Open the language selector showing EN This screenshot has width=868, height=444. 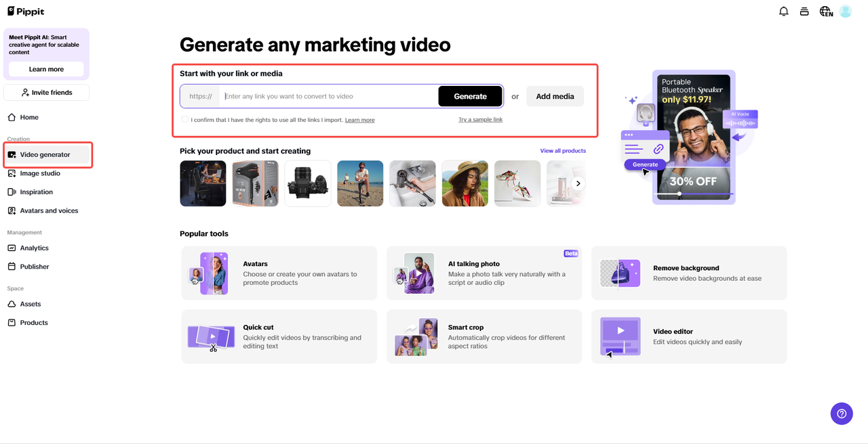pyautogui.click(x=825, y=11)
